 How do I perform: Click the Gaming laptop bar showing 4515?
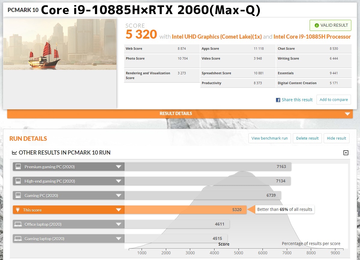[x=176, y=239]
